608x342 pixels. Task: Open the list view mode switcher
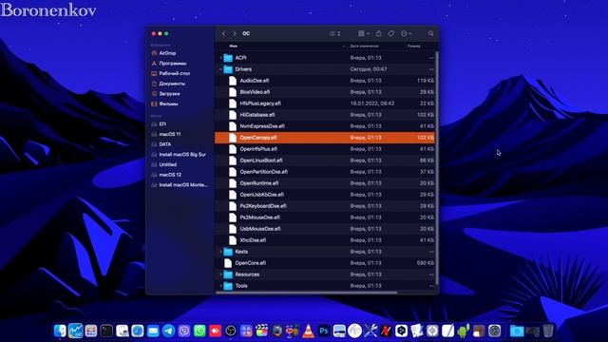click(x=334, y=34)
